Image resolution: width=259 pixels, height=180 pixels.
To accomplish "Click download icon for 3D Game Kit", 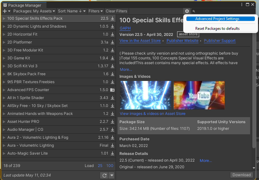I will [112, 58].
